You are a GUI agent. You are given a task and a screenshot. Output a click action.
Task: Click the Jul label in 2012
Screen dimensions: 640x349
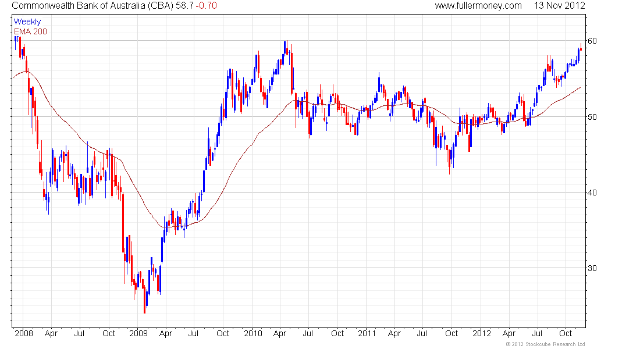[x=537, y=333]
